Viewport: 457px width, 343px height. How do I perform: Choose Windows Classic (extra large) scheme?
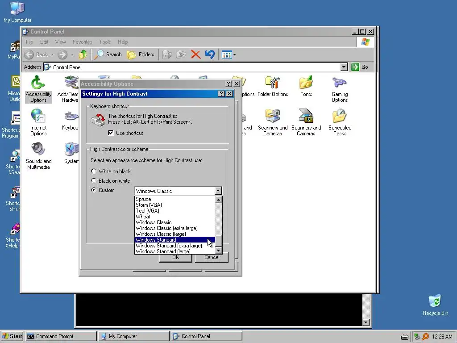click(x=175, y=228)
